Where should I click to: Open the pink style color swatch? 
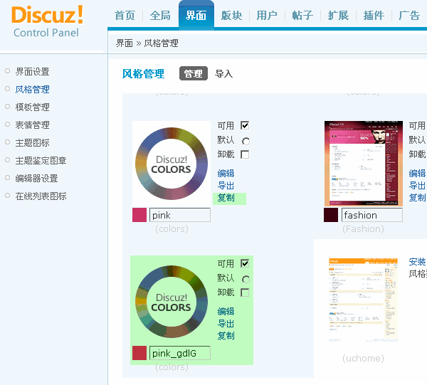(139, 215)
